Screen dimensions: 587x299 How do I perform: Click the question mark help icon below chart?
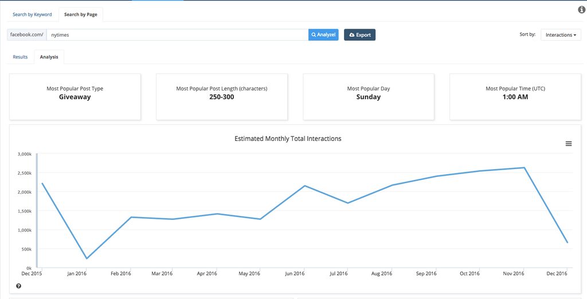18,286
